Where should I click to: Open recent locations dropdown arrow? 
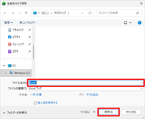coord(20,13)
